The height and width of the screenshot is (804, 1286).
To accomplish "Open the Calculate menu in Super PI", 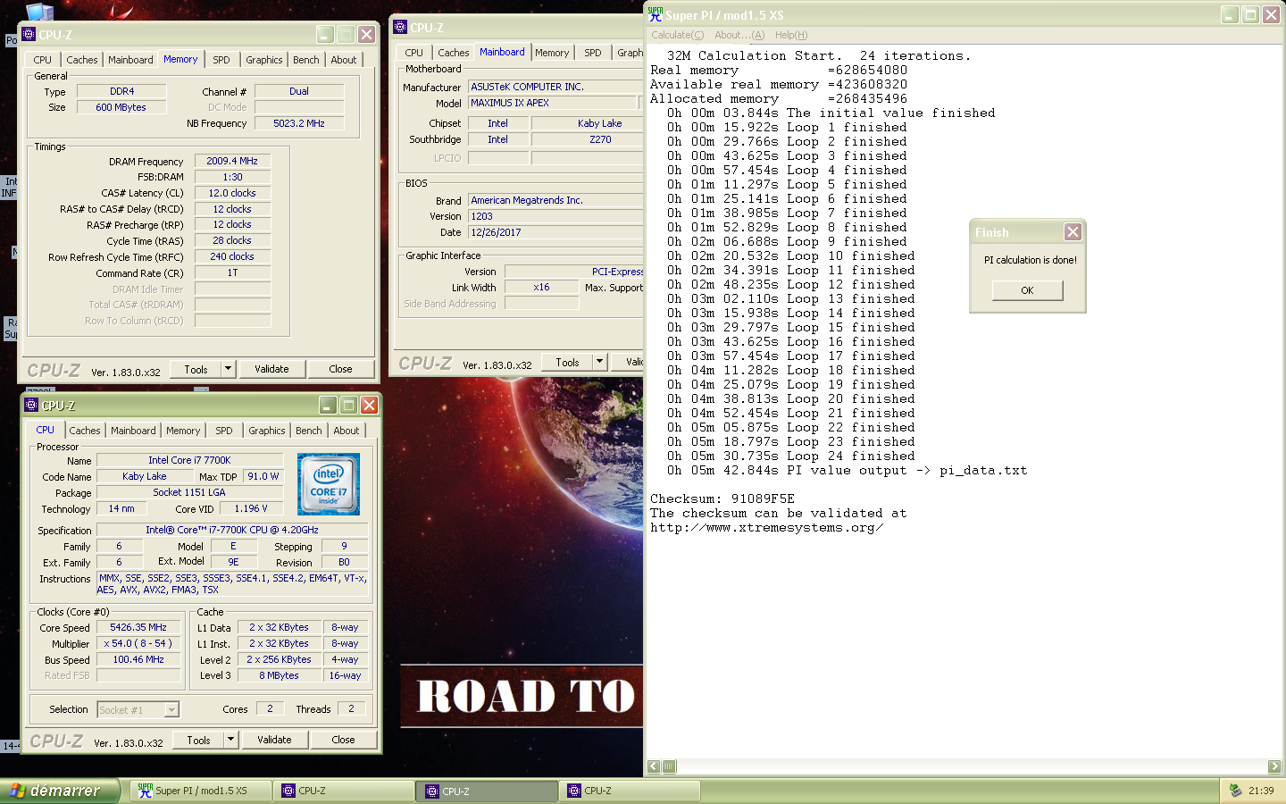I will 676,35.
